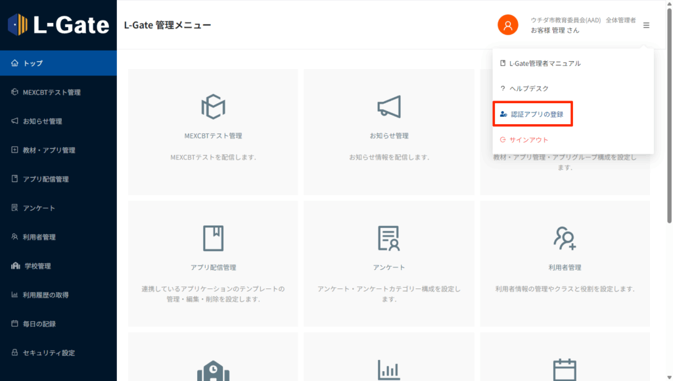The image size is (673, 381).
Task: Click the large megaphone icon on お知らせ管理 card
Action: [x=389, y=106]
